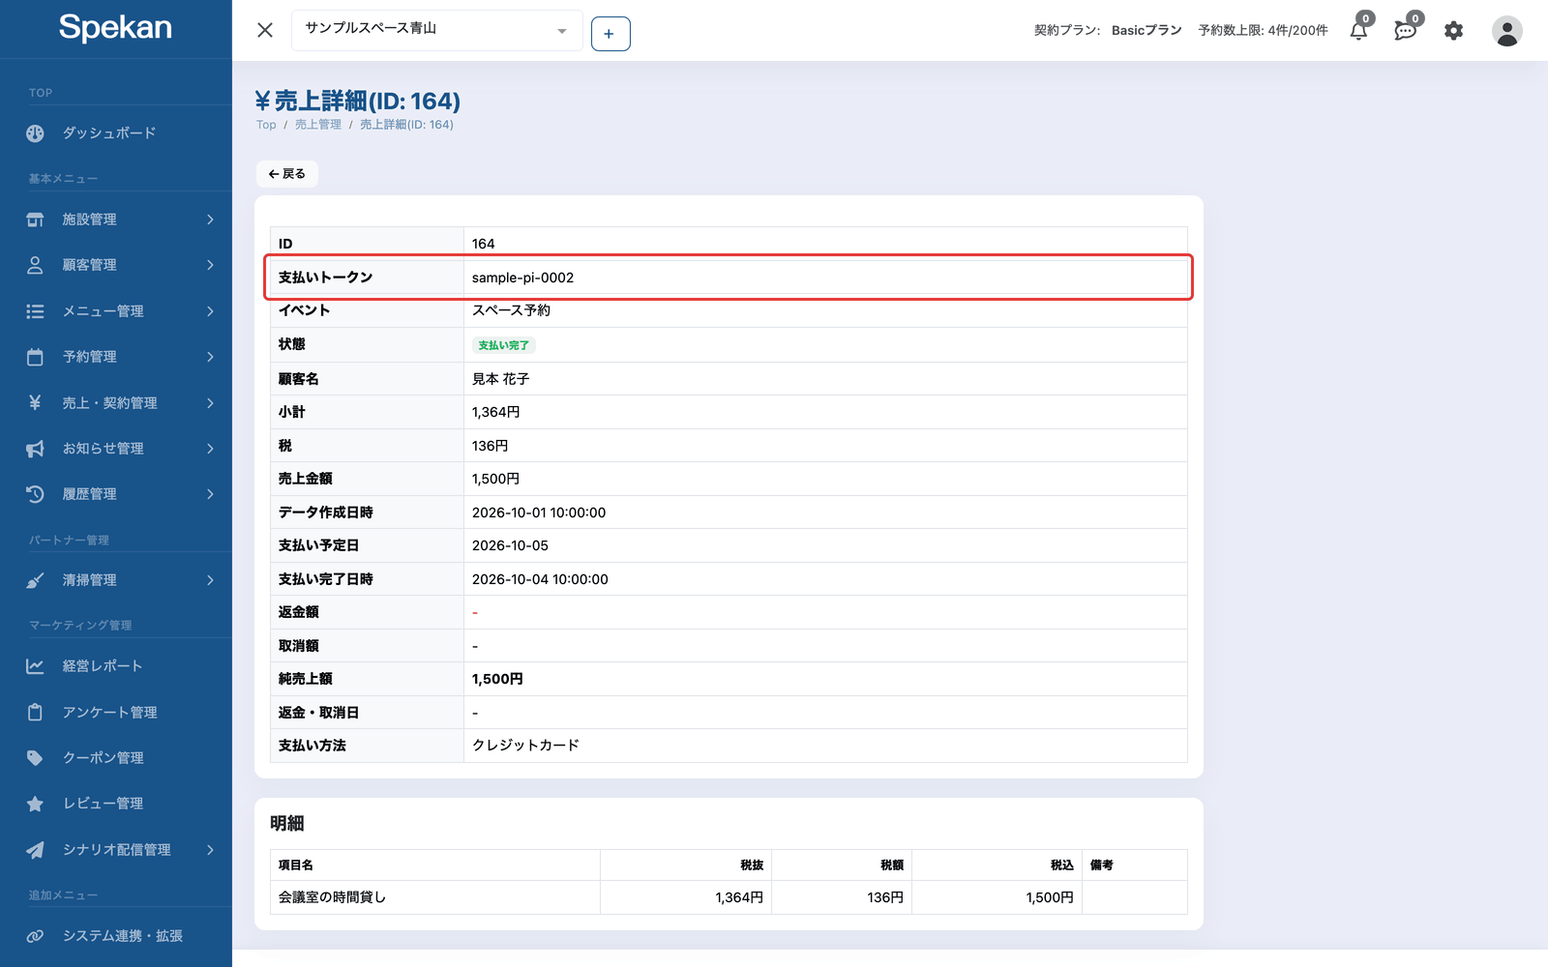Image resolution: width=1548 pixels, height=967 pixels.
Task: Add a new space with plus button
Action: pyautogui.click(x=610, y=34)
